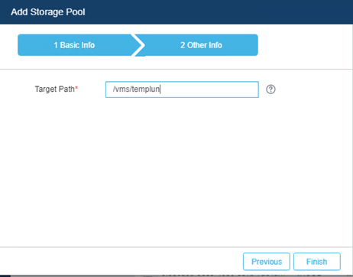Click the blank right end of Target Path box

pyautogui.click(x=209, y=90)
